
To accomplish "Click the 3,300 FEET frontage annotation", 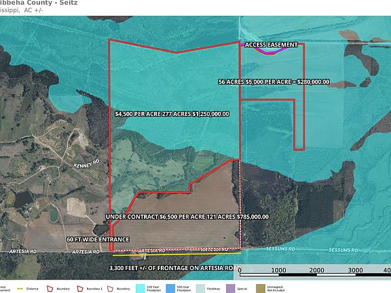I will point(174,268).
